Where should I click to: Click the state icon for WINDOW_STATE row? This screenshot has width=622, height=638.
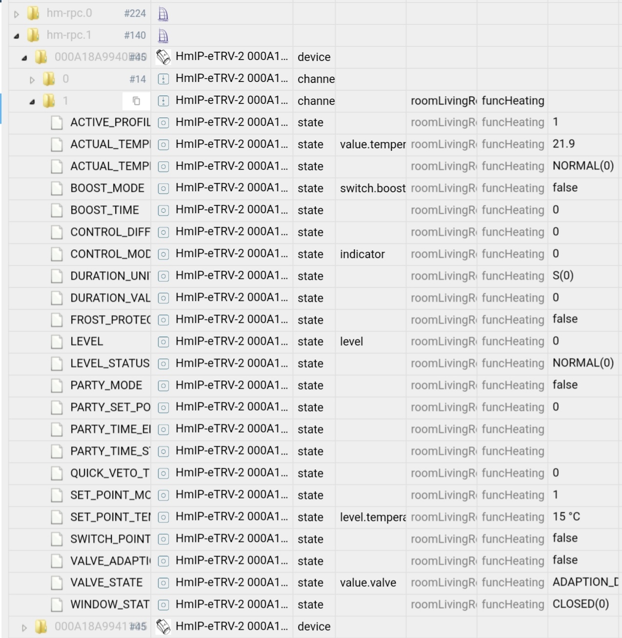click(163, 605)
